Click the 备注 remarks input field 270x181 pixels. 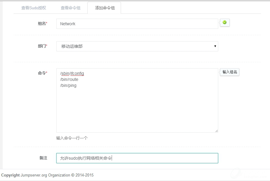pyautogui.click(x=137, y=158)
